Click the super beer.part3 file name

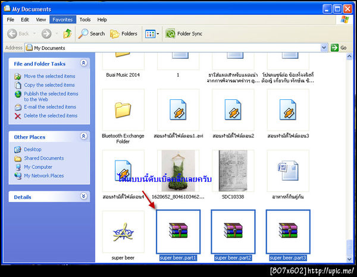[288, 258]
